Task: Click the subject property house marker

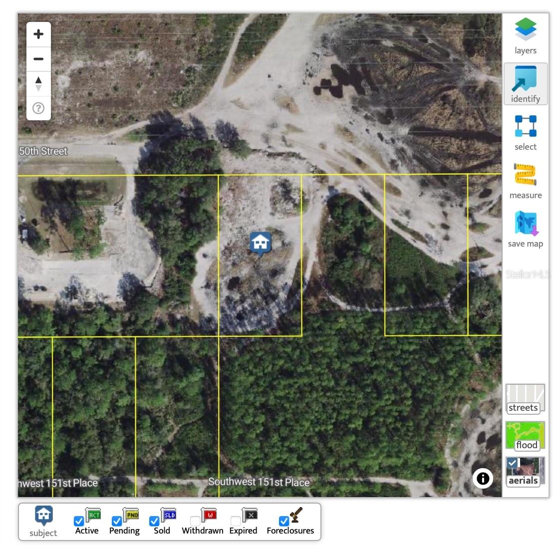Action: pos(260,243)
